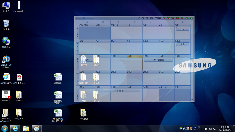
Task: Click the date header 2014년 7월 23일 수요일
Action: tap(149, 18)
